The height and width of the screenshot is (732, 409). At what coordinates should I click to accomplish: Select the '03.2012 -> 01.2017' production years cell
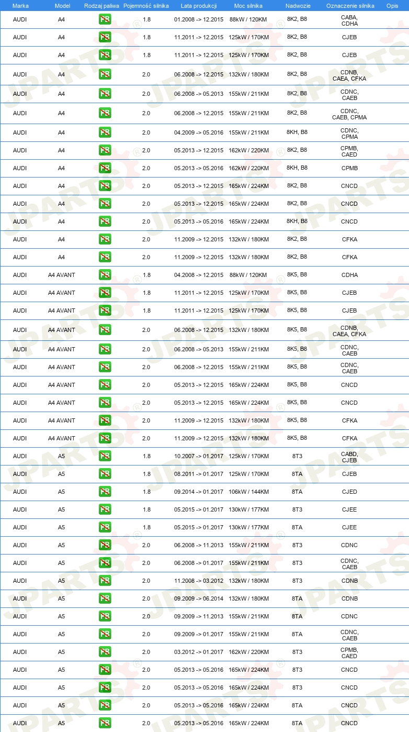tap(199, 652)
